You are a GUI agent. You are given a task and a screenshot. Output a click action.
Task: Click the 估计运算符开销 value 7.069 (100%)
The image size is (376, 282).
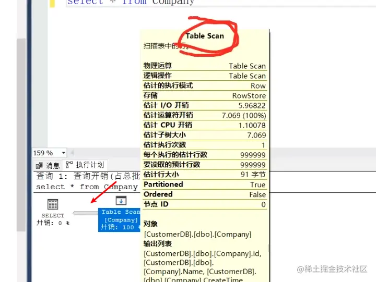pyautogui.click(x=244, y=115)
